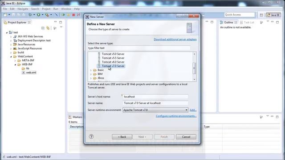This screenshot has height=160, width=285.
Task: Select the Project Explorer tab
Action: [x=17, y=22]
